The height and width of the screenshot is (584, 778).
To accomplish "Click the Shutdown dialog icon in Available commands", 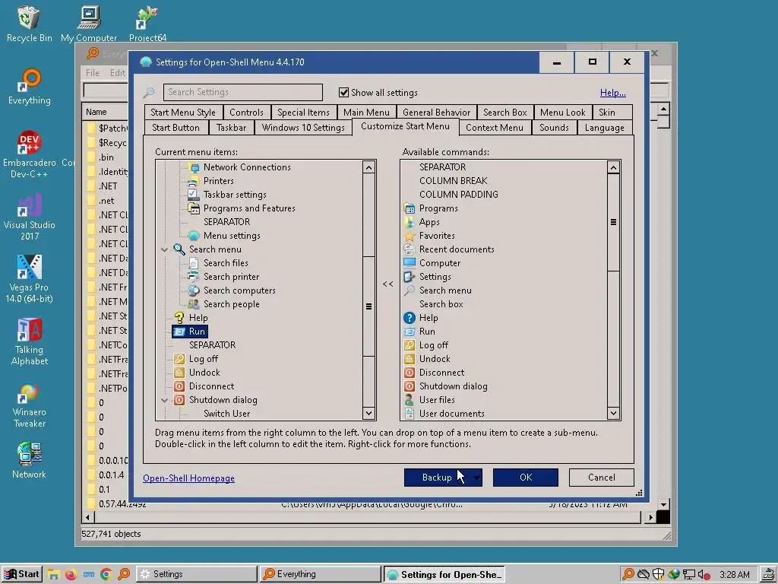I will 410,386.
